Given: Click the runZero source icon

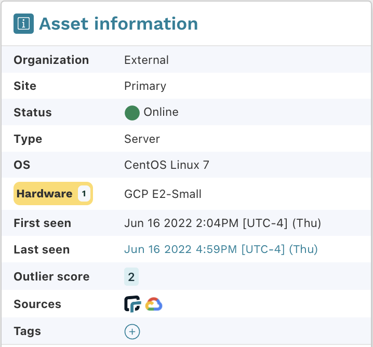Looking at the screenshot, I should click(132, 304).
